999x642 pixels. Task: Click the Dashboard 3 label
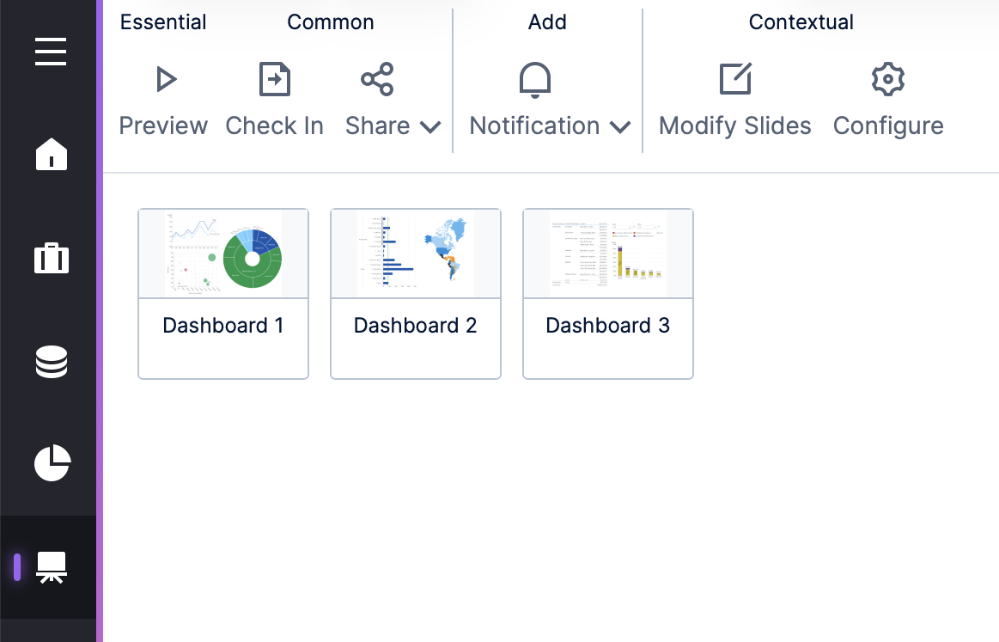point(608,326)
